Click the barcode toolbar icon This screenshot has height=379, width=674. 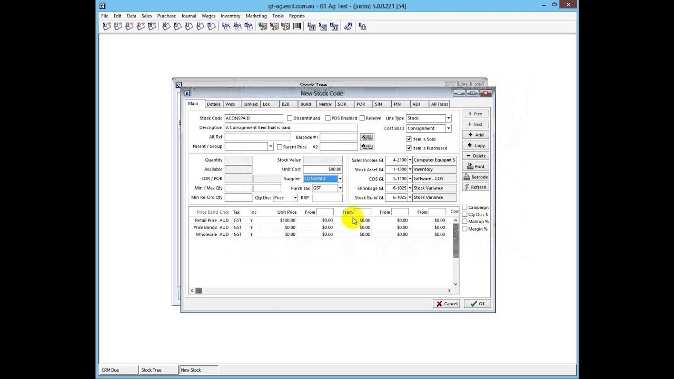tap(297, 26)
